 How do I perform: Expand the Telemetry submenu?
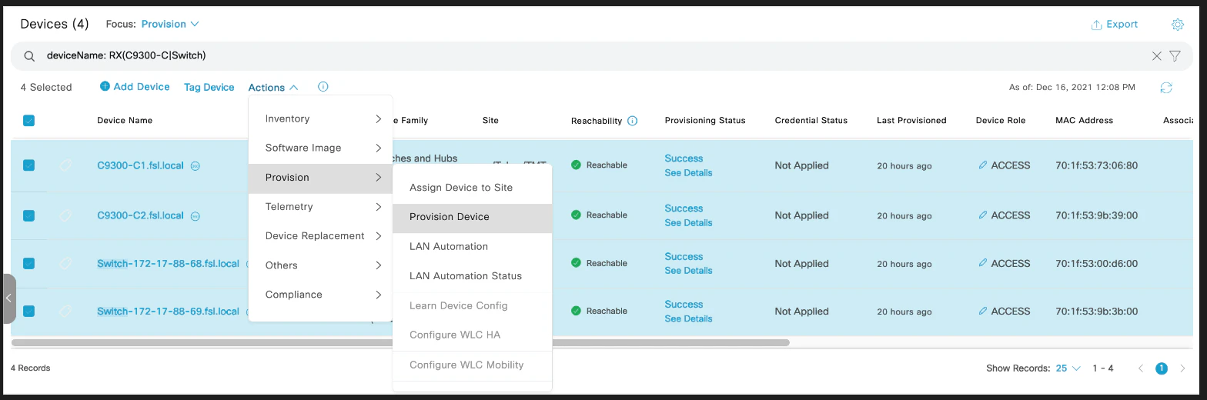click(x=320, y=207)
